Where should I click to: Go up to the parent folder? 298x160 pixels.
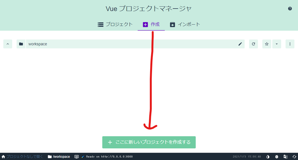click(x=8, y=44)
